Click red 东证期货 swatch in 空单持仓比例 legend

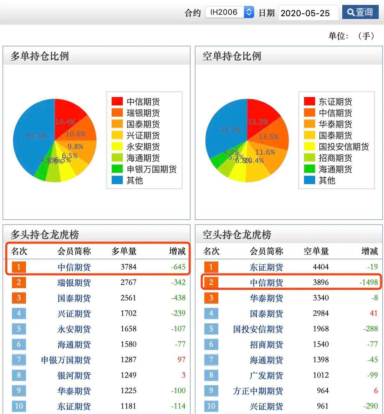point(309,101)
